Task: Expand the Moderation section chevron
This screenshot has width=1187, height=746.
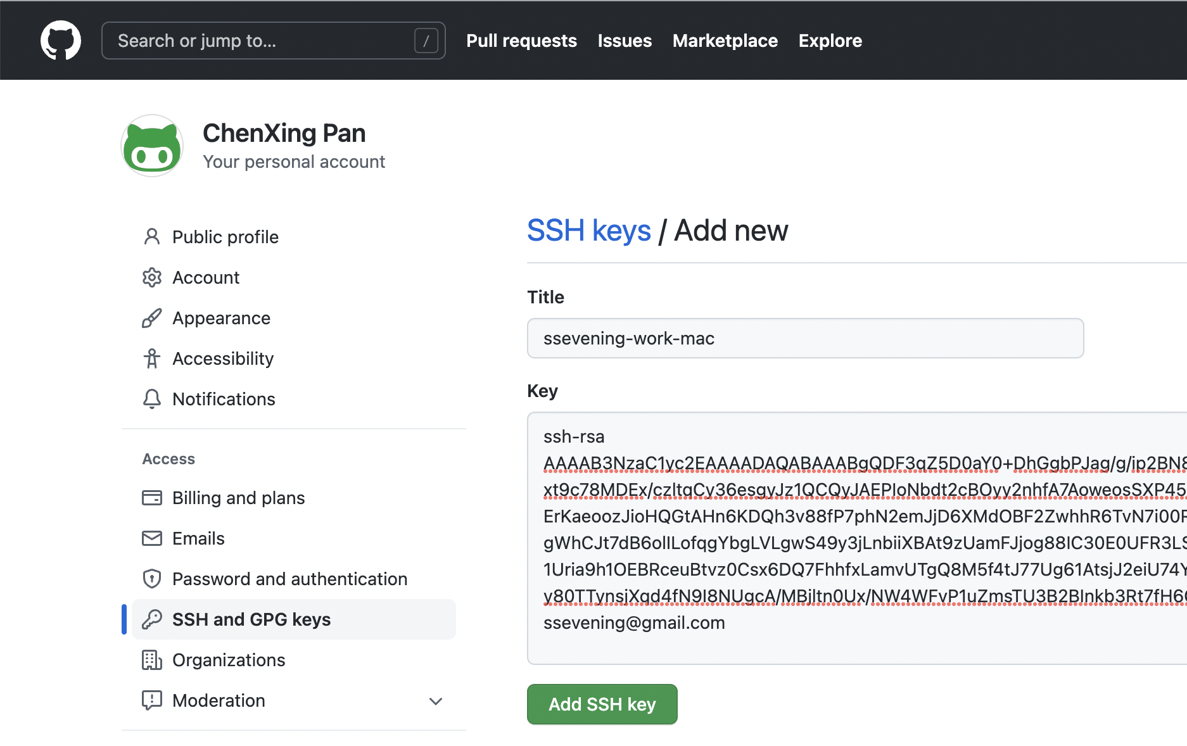Action: (436, 701)
